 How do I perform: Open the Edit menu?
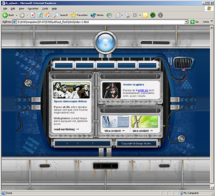(13, 8)
